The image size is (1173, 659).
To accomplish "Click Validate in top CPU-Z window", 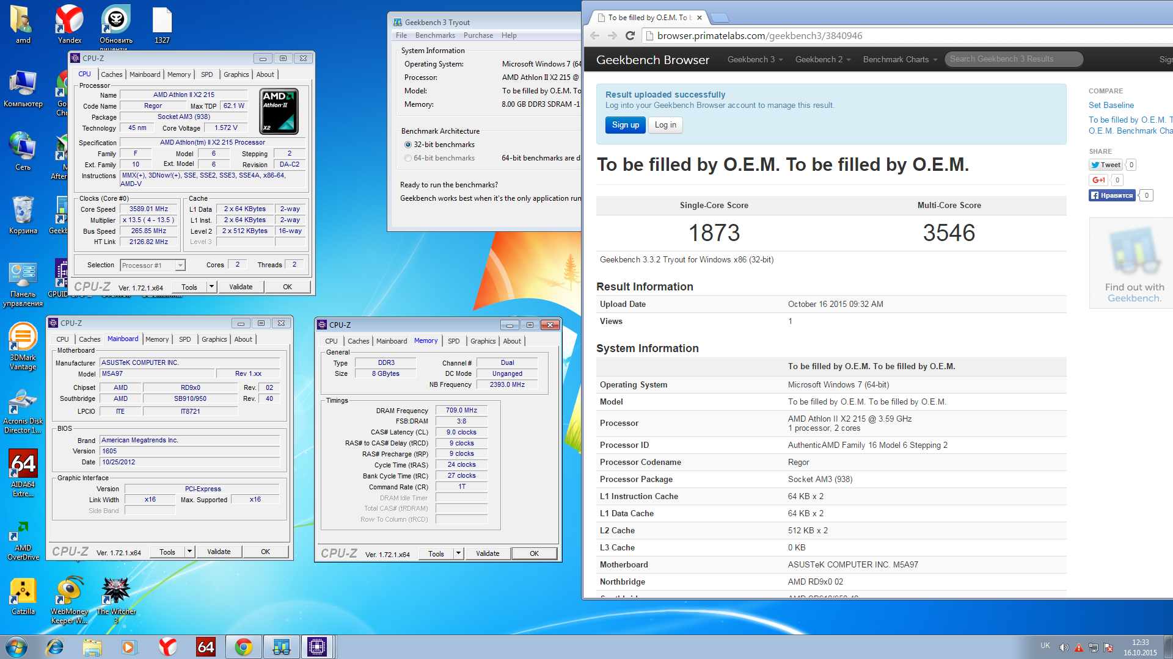I will (x=241, y=287).
